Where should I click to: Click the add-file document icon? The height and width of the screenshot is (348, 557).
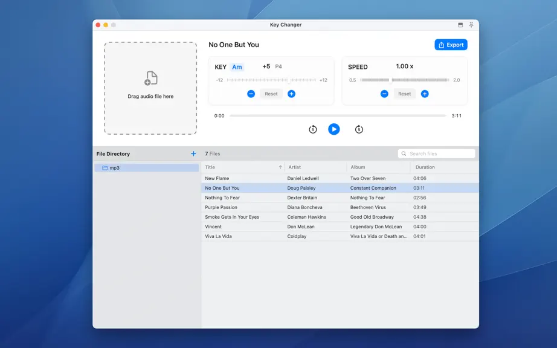tap(150, 78)
